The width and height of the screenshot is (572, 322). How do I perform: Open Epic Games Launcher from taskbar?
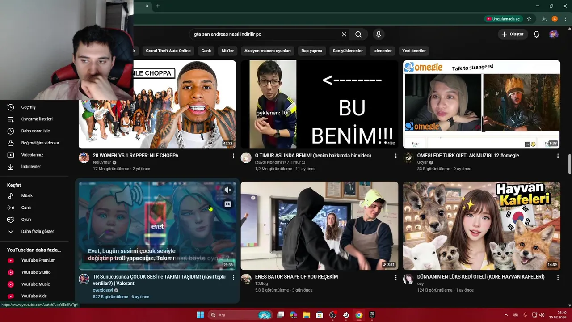[372, 315]
